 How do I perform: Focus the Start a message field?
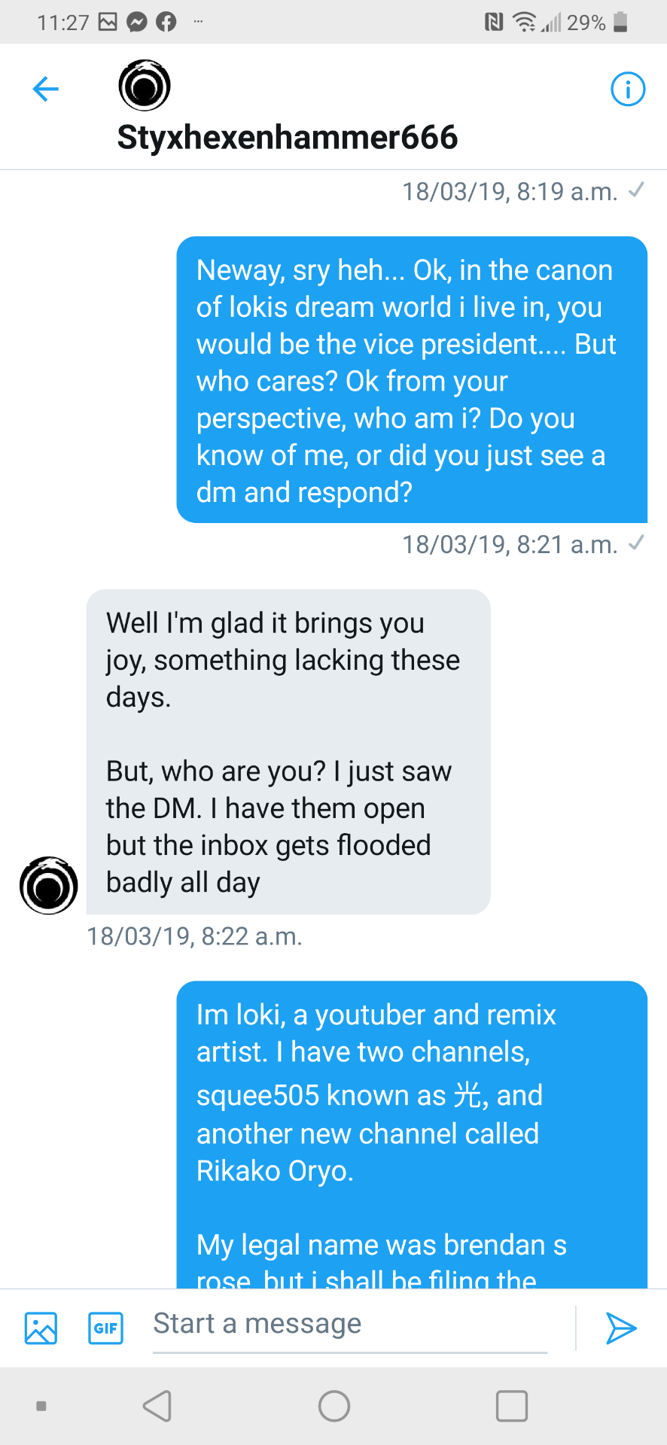(349, 1325)
